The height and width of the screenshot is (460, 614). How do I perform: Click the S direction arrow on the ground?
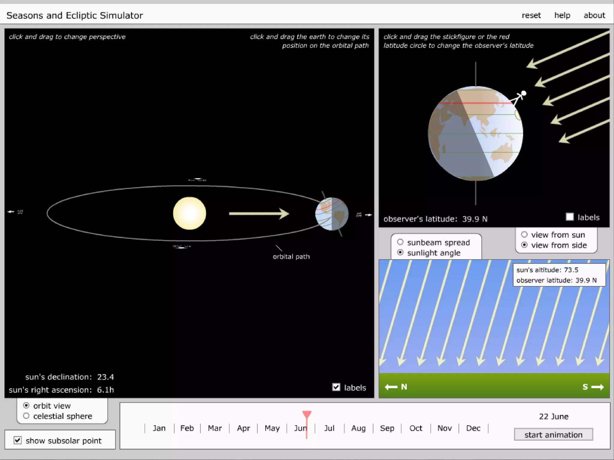coord(597,387)
